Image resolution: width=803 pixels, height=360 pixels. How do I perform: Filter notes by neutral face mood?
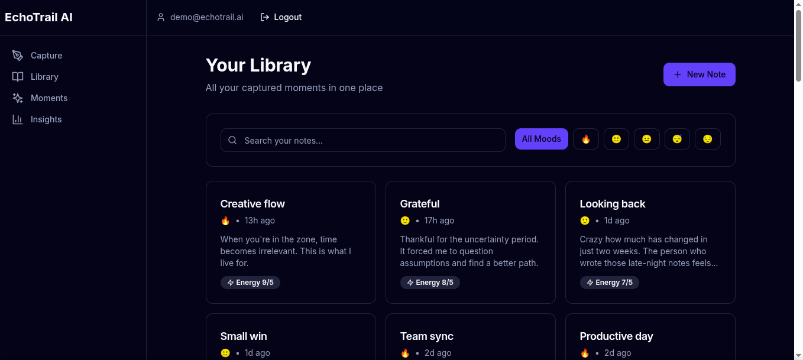647,139
